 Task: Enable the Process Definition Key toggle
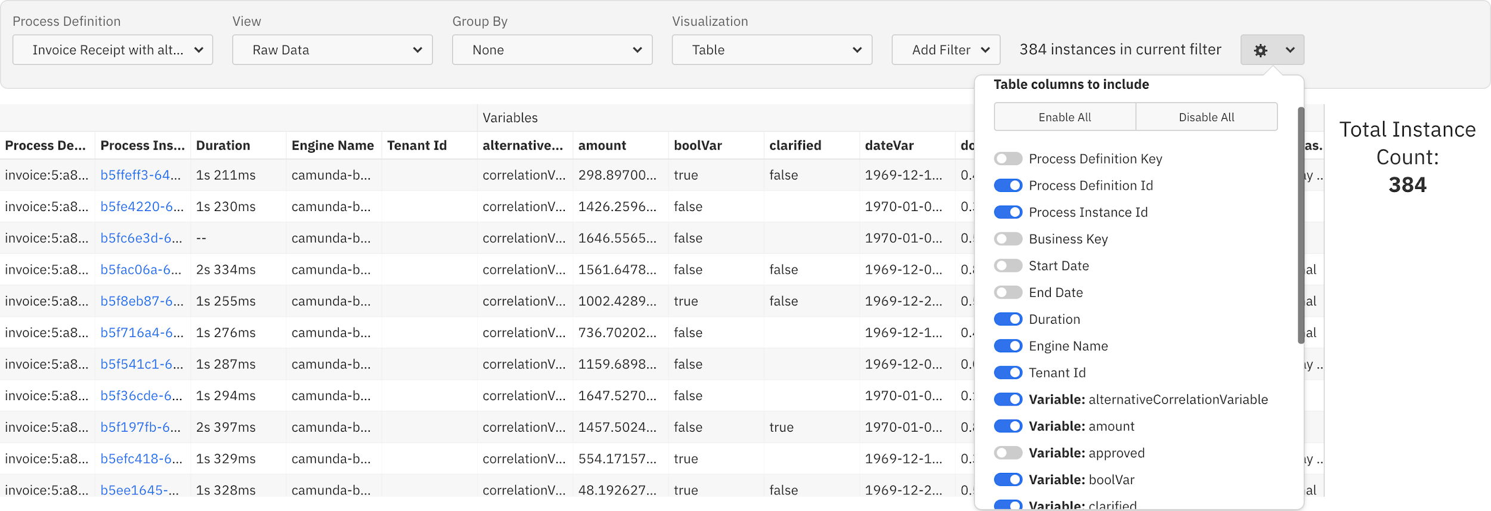click(x=1008, y=159)
